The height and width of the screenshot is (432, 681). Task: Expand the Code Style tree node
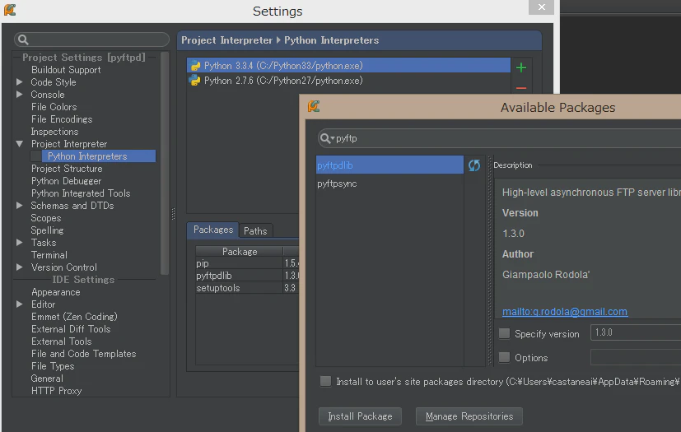pos(20,81)
